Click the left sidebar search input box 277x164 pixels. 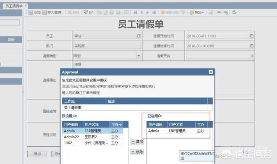pyautogui.click(x=10, y=22)
